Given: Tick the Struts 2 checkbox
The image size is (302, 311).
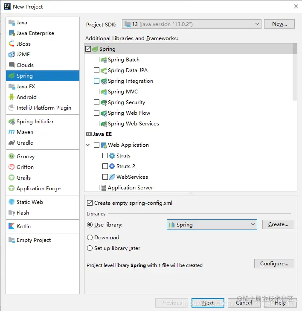Looking at the screenshot, I should pos(105,166).
